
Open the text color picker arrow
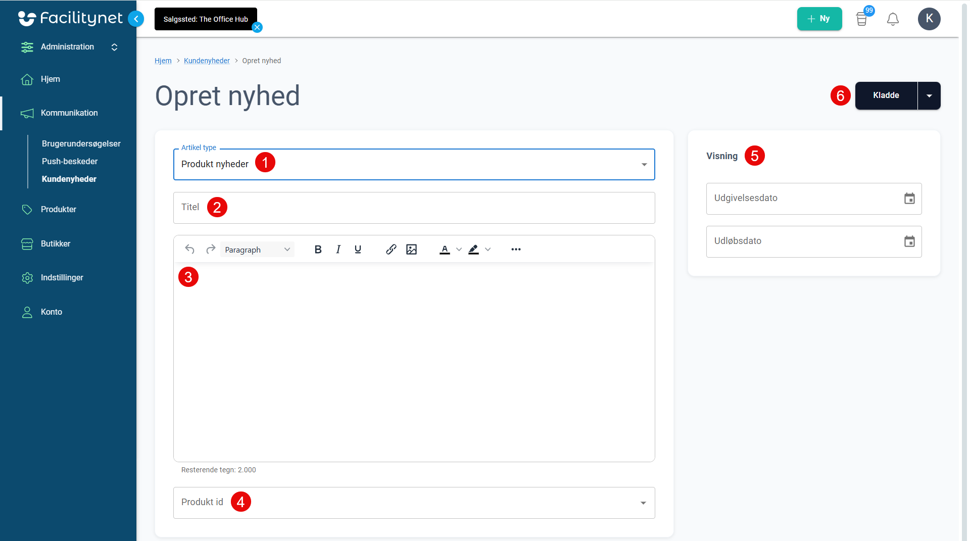coord(459,249)
